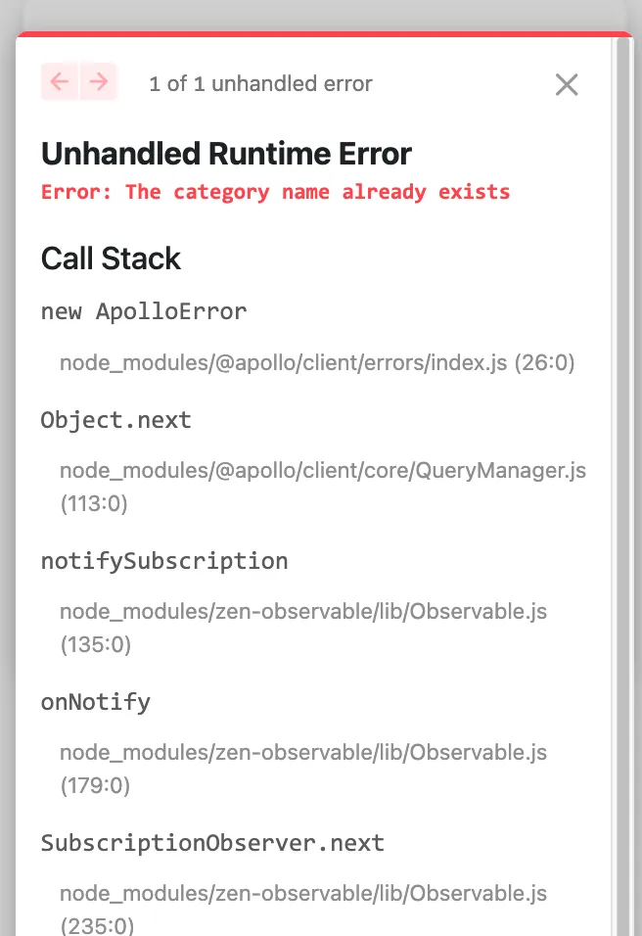Click the Call Stack heading
Viewport: 642px width, 936px height.
point(111,258)
